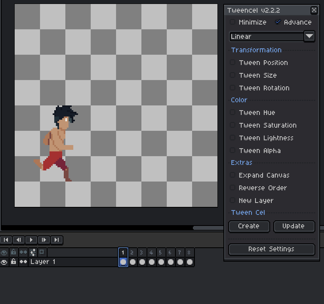The image size is (324, 304).
Task: Select frame 2 header in timeline
Action: click(x=132, y=252)
